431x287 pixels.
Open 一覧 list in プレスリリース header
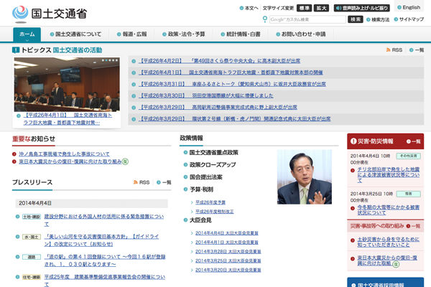164,182
